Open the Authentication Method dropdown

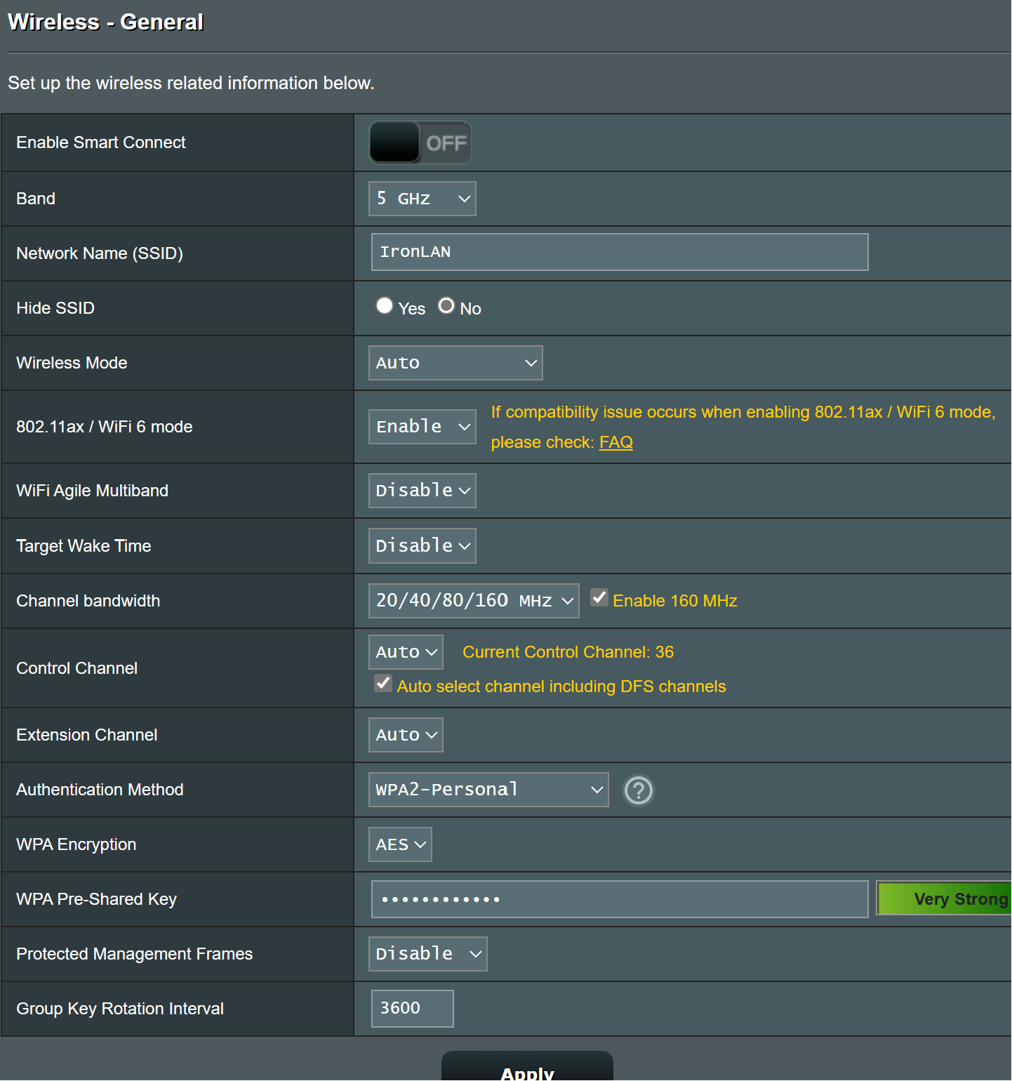pyautogui.click(x=488, y=790)
